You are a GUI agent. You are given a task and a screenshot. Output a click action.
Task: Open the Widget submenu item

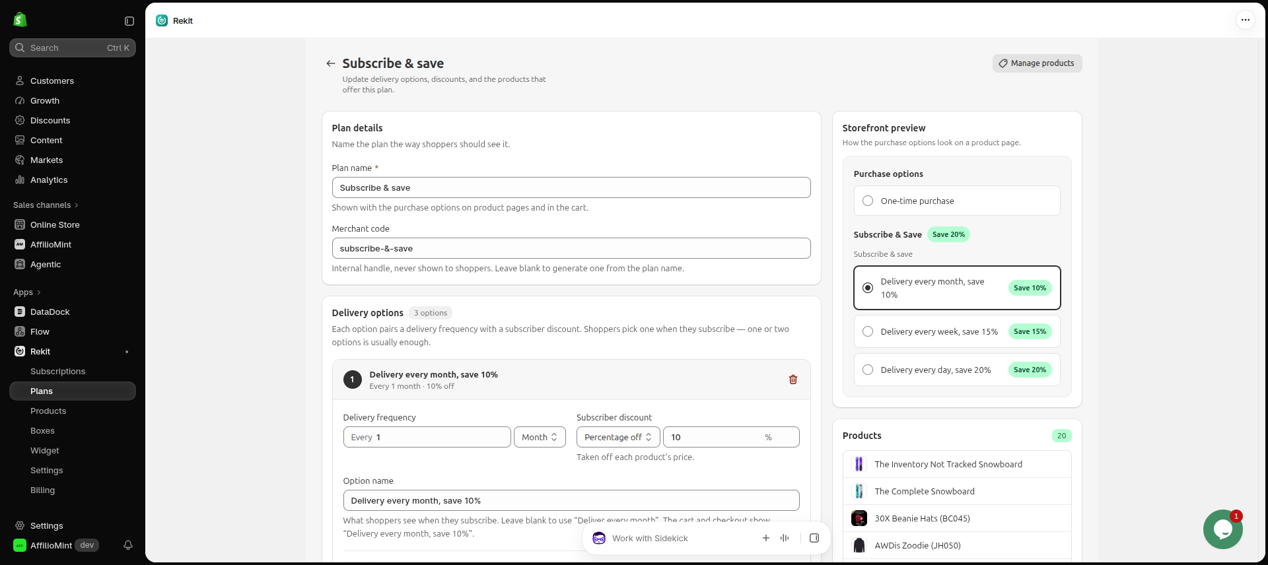(x=73, y=450)
